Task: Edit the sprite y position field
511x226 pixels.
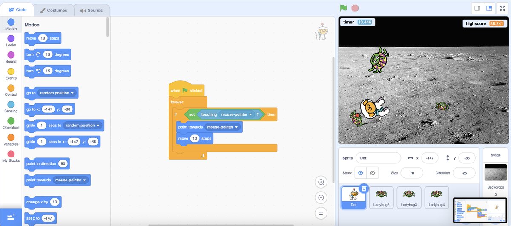Action: (x=467, y=158)
